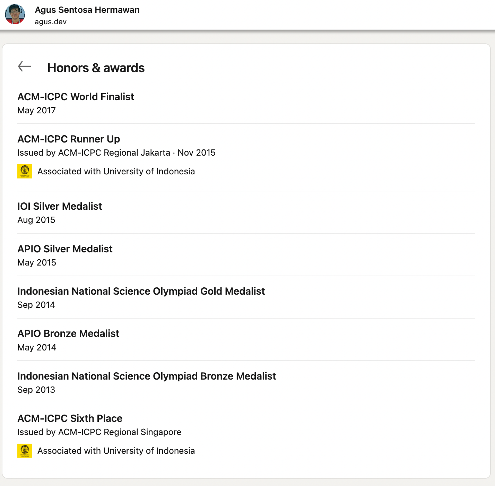The height and width of the screenshot is (486, 495).
Task: Click the back arrow icon
Action: click(x=25, y=67)
